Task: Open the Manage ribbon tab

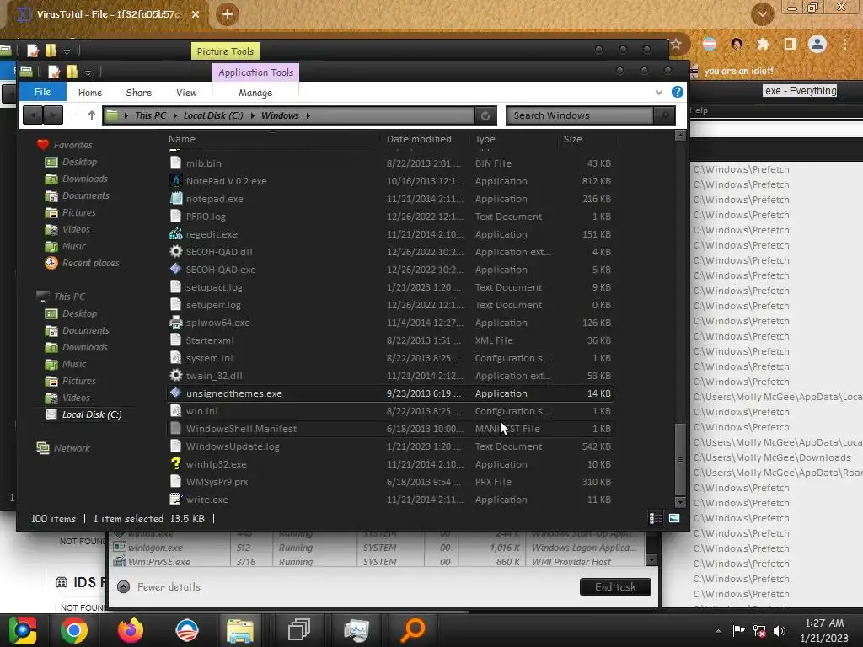Action: pos(255,93)
